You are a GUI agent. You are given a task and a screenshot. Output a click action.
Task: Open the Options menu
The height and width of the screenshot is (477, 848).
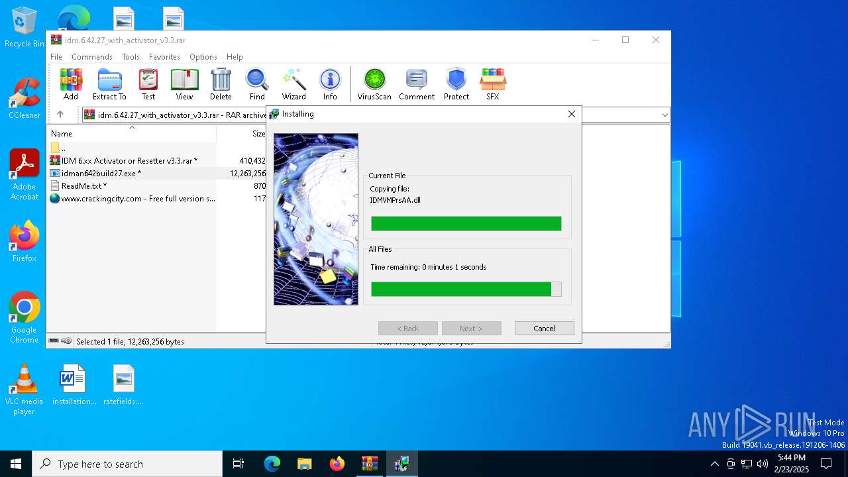(203, 57)
